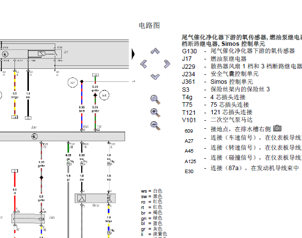Click the ws white color legend entry

tap(151, 191)
